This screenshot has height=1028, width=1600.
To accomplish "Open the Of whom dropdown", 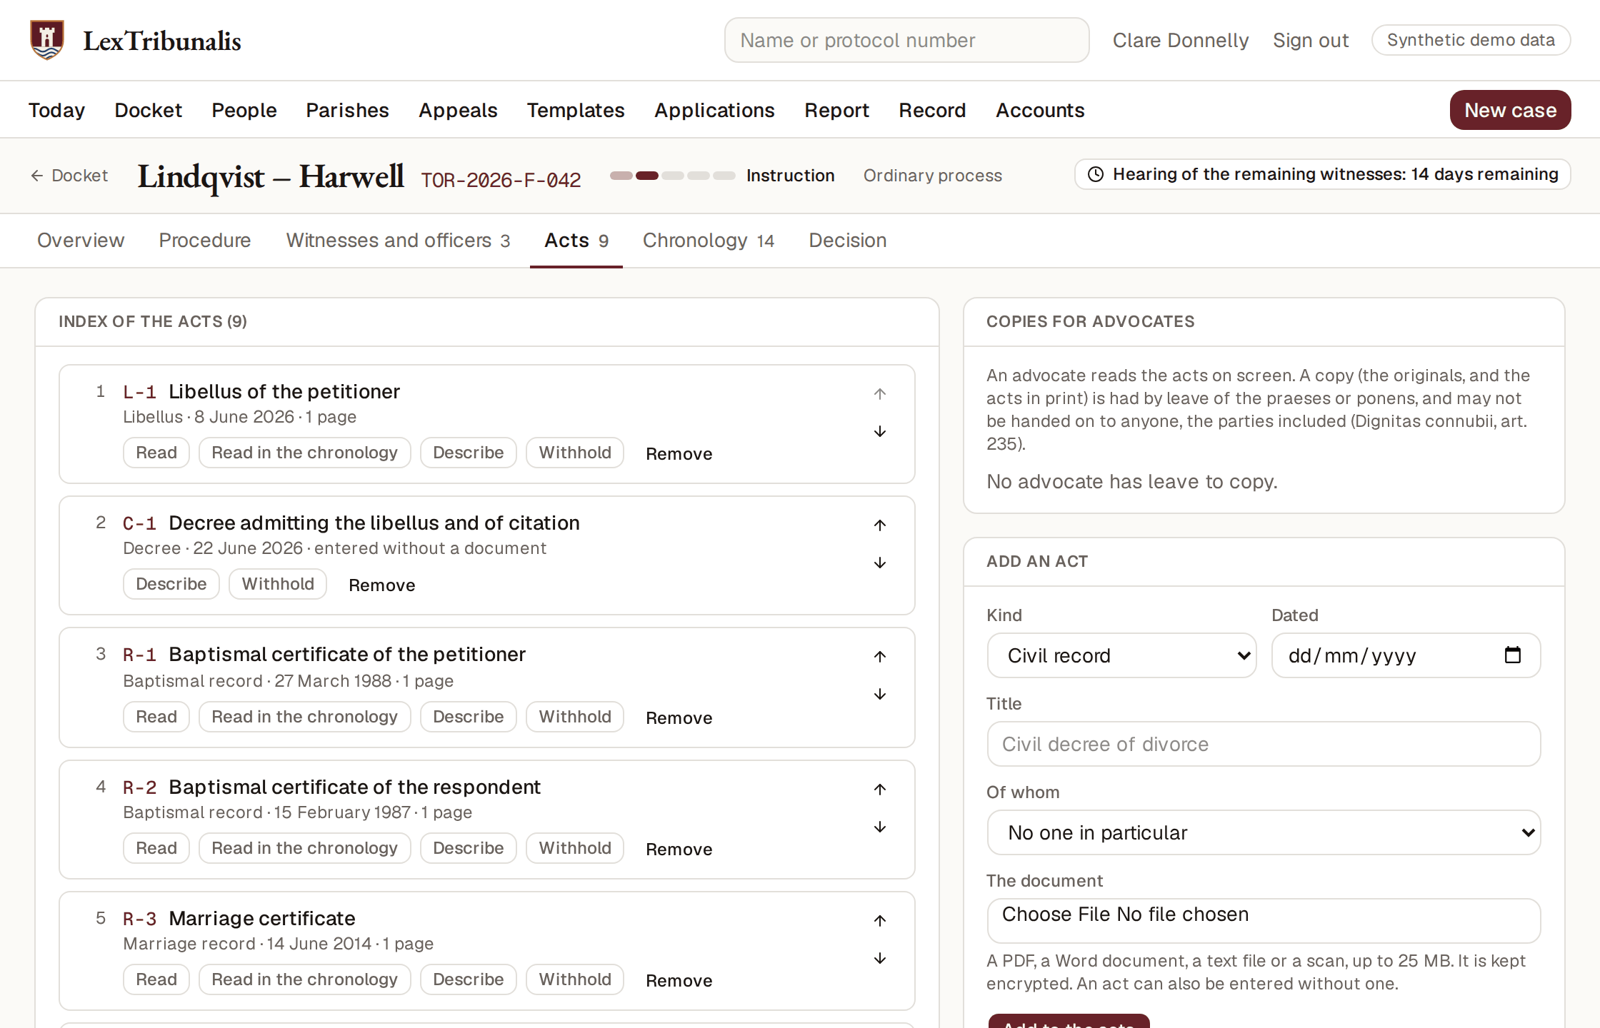I will [x=1264, y=832].
